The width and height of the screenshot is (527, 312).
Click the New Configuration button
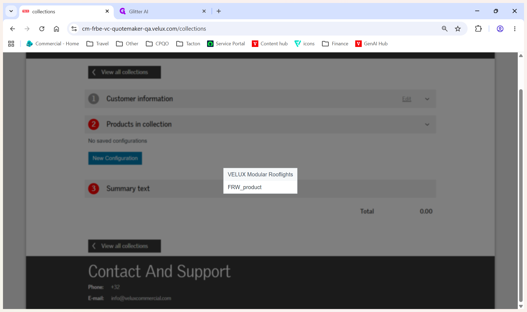(x=115, y=158)
